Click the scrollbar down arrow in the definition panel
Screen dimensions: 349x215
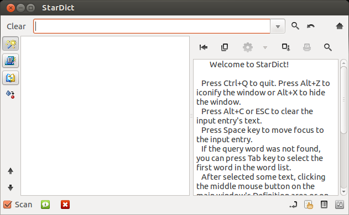(x=343, y=191)
